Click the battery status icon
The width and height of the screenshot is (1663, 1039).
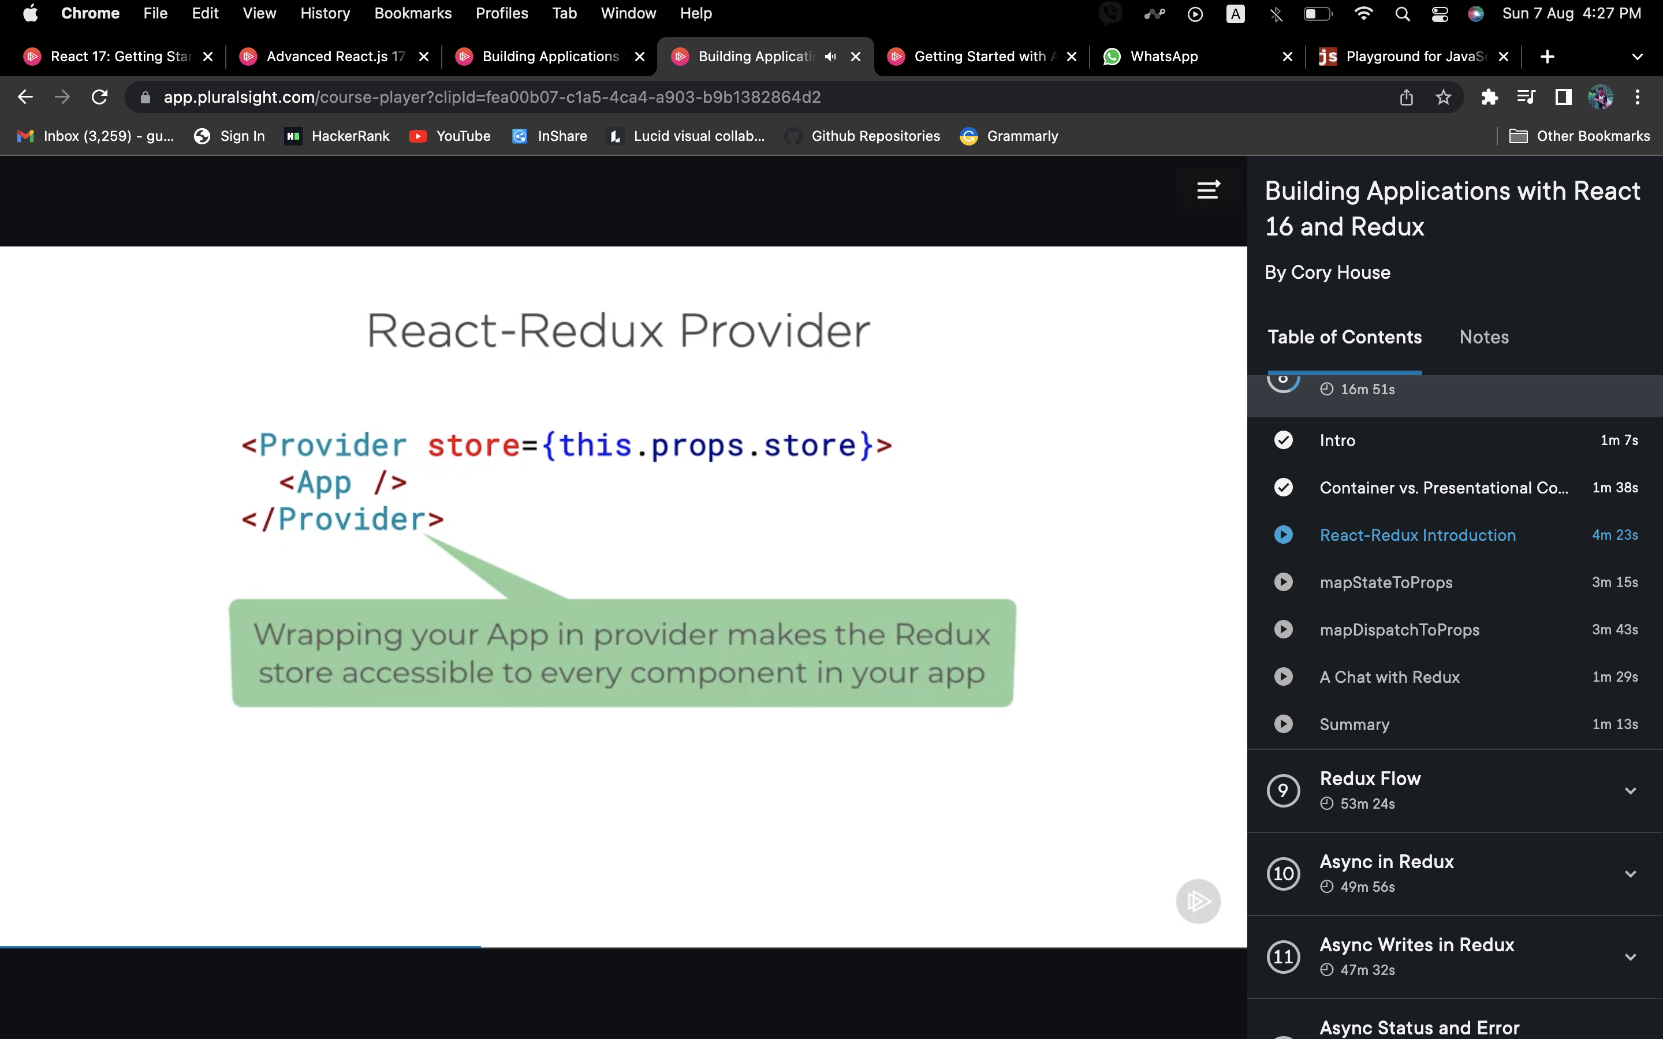click(1318, 14)
